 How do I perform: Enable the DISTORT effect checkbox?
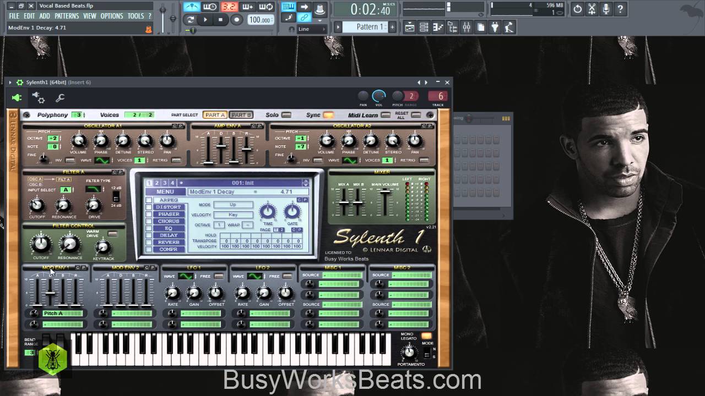[149, 207]
